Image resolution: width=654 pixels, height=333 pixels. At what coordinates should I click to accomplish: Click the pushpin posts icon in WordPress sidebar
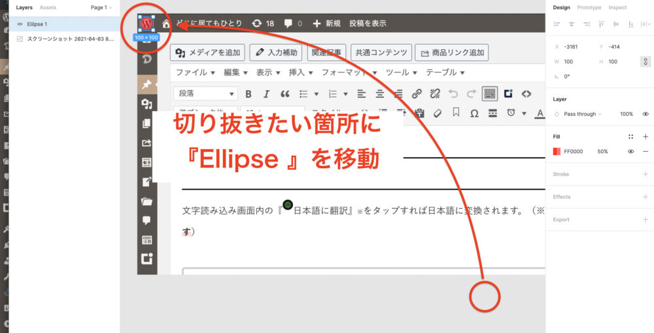(x=146, y=84)
